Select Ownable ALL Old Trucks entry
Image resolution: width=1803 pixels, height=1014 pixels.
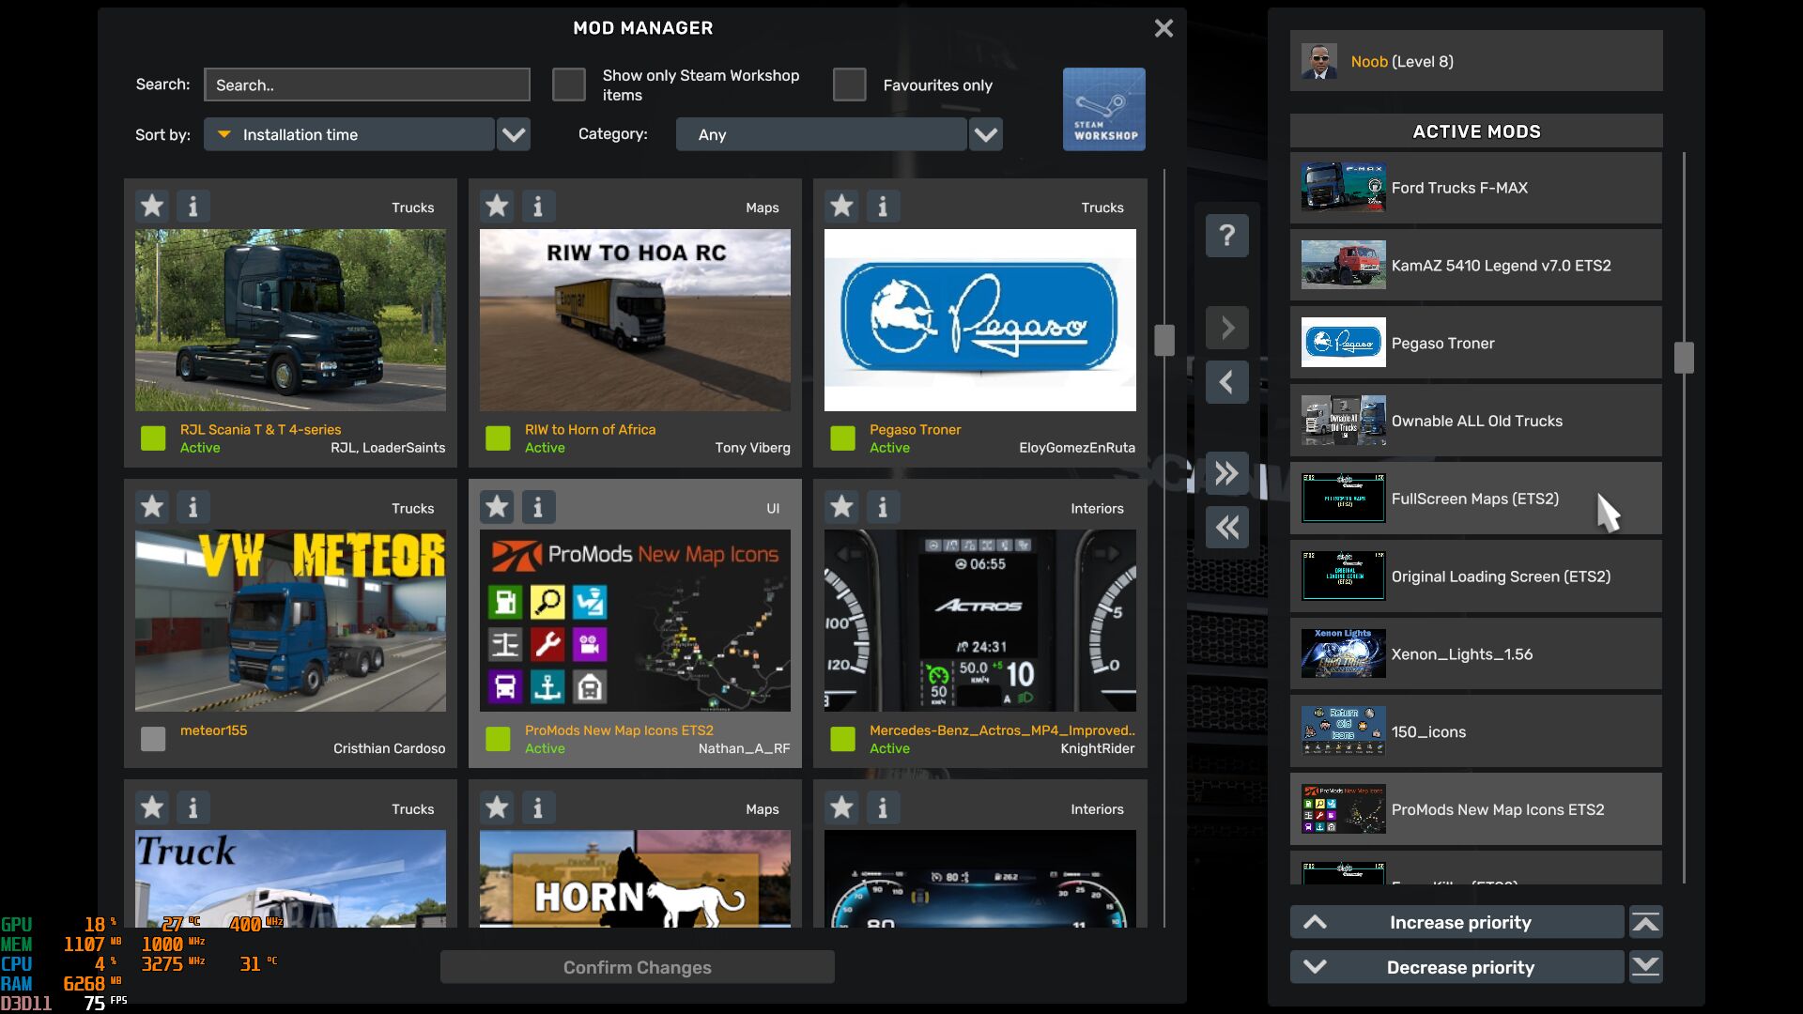pos(1475,421)
